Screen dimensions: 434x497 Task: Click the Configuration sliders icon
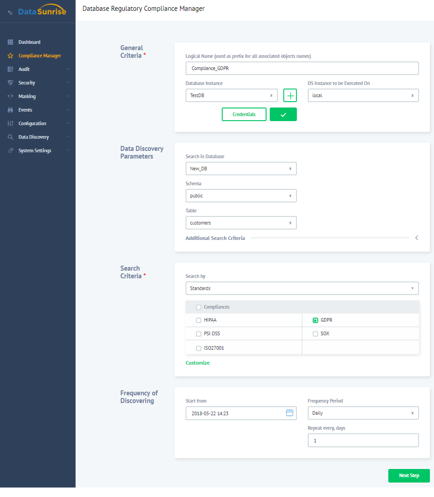[10, 124]
